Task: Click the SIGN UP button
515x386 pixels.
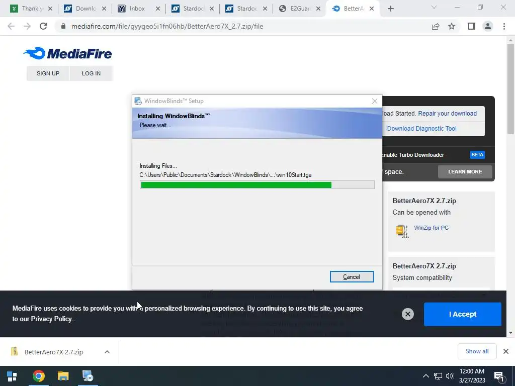Action: point(48,73)
